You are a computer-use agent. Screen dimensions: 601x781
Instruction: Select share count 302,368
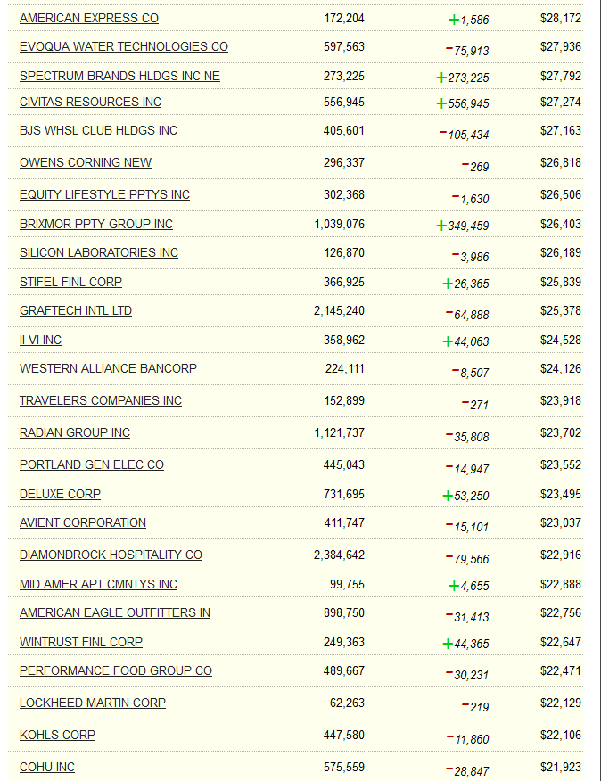(x=344, y=194)
